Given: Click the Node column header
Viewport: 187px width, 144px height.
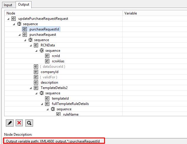Looking at the screenshot, I should pos(64,13).
